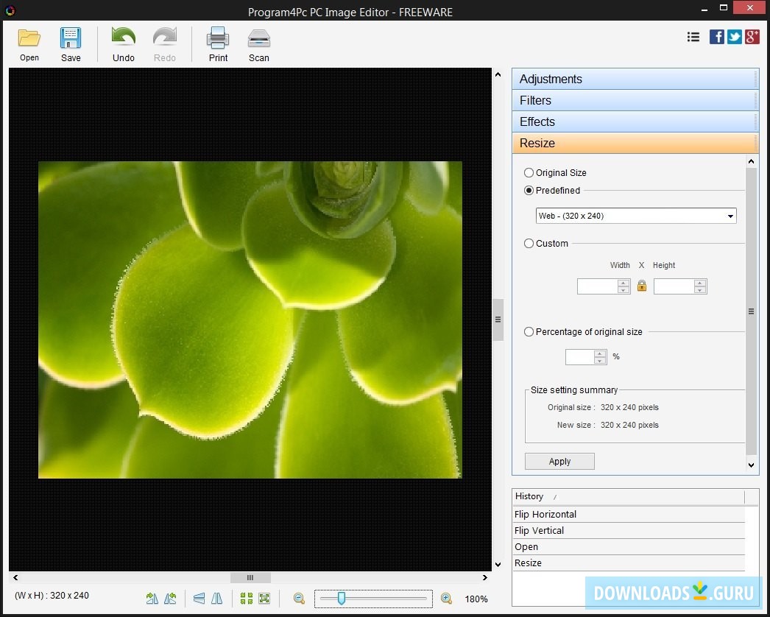Click the zoom out magnifier icon

click(298, 598)
